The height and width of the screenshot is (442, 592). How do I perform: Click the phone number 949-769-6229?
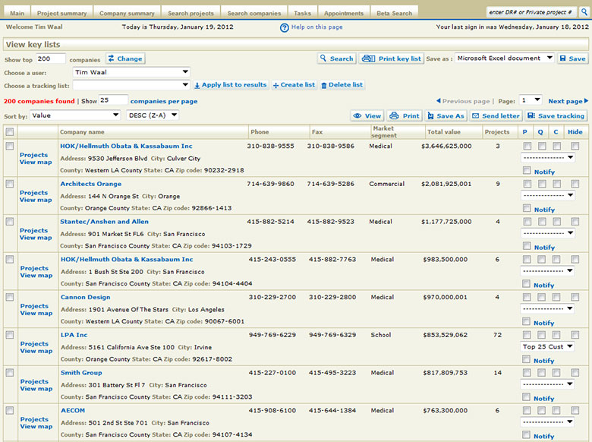tap(272, 335)
